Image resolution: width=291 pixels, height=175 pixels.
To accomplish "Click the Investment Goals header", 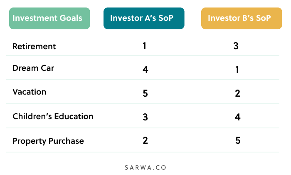I will 49,18.
